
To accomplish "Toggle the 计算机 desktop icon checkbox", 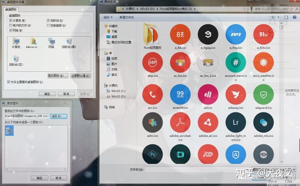I will point(10,20).
